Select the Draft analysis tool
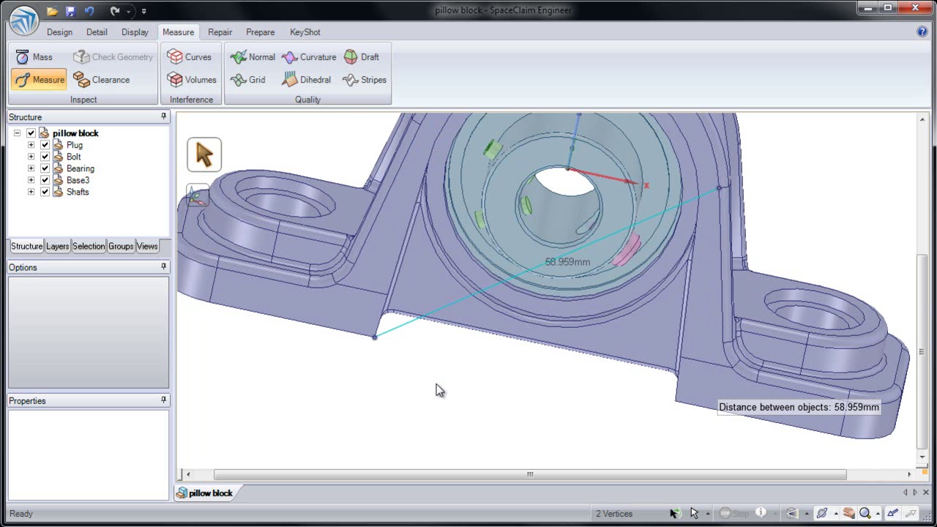Viewport: 937px width, 527px height. pyautogui.click(x=361, y=57)
